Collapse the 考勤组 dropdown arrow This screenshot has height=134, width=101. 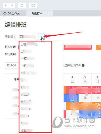[x=41, y=37]
